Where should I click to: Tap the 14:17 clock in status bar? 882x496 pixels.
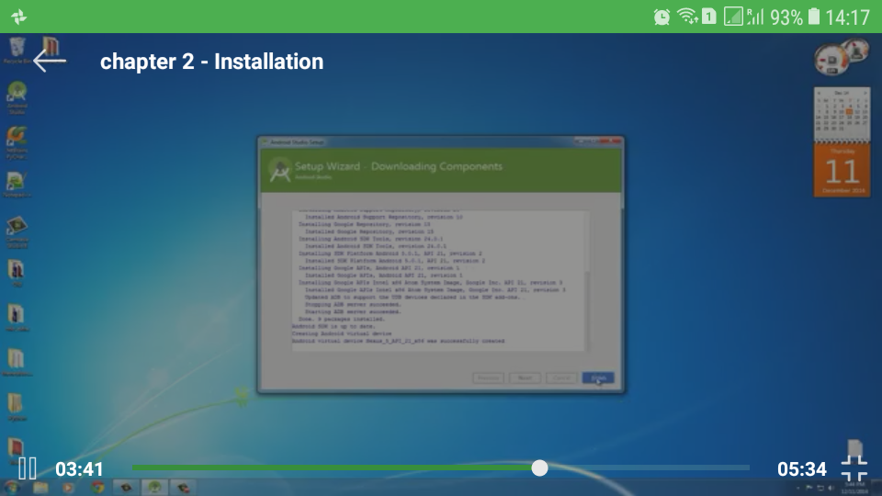848,17
